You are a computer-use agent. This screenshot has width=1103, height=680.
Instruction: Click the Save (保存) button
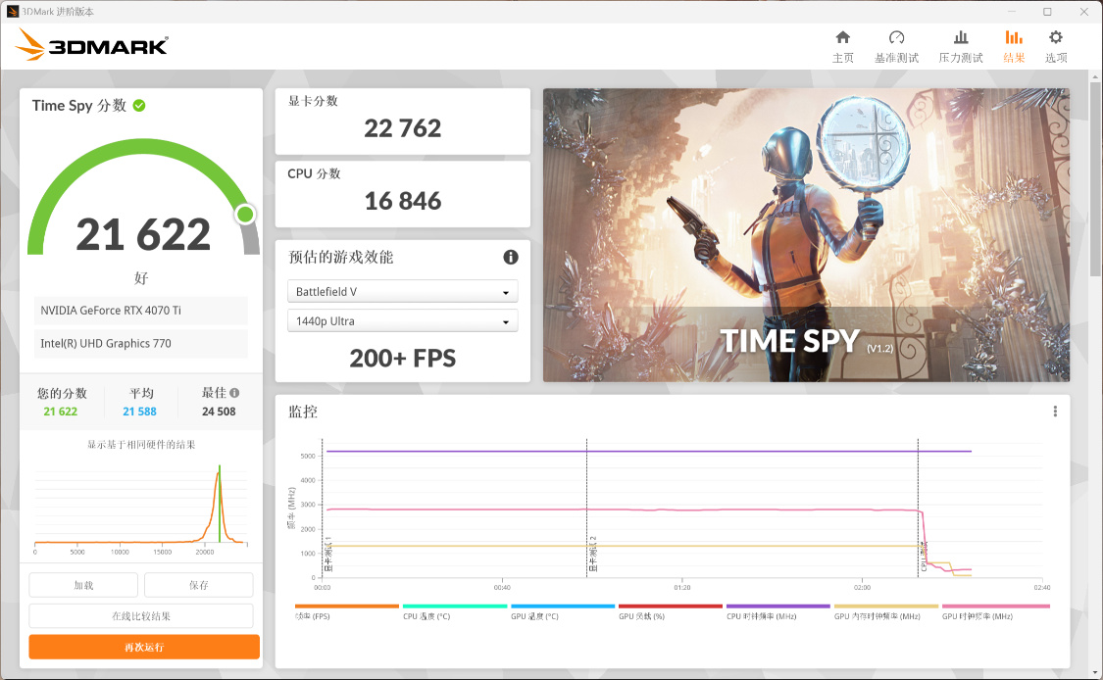[x=198, y=585]
